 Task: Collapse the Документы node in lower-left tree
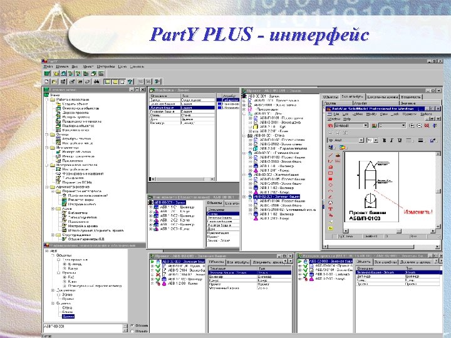pos(53,290)
